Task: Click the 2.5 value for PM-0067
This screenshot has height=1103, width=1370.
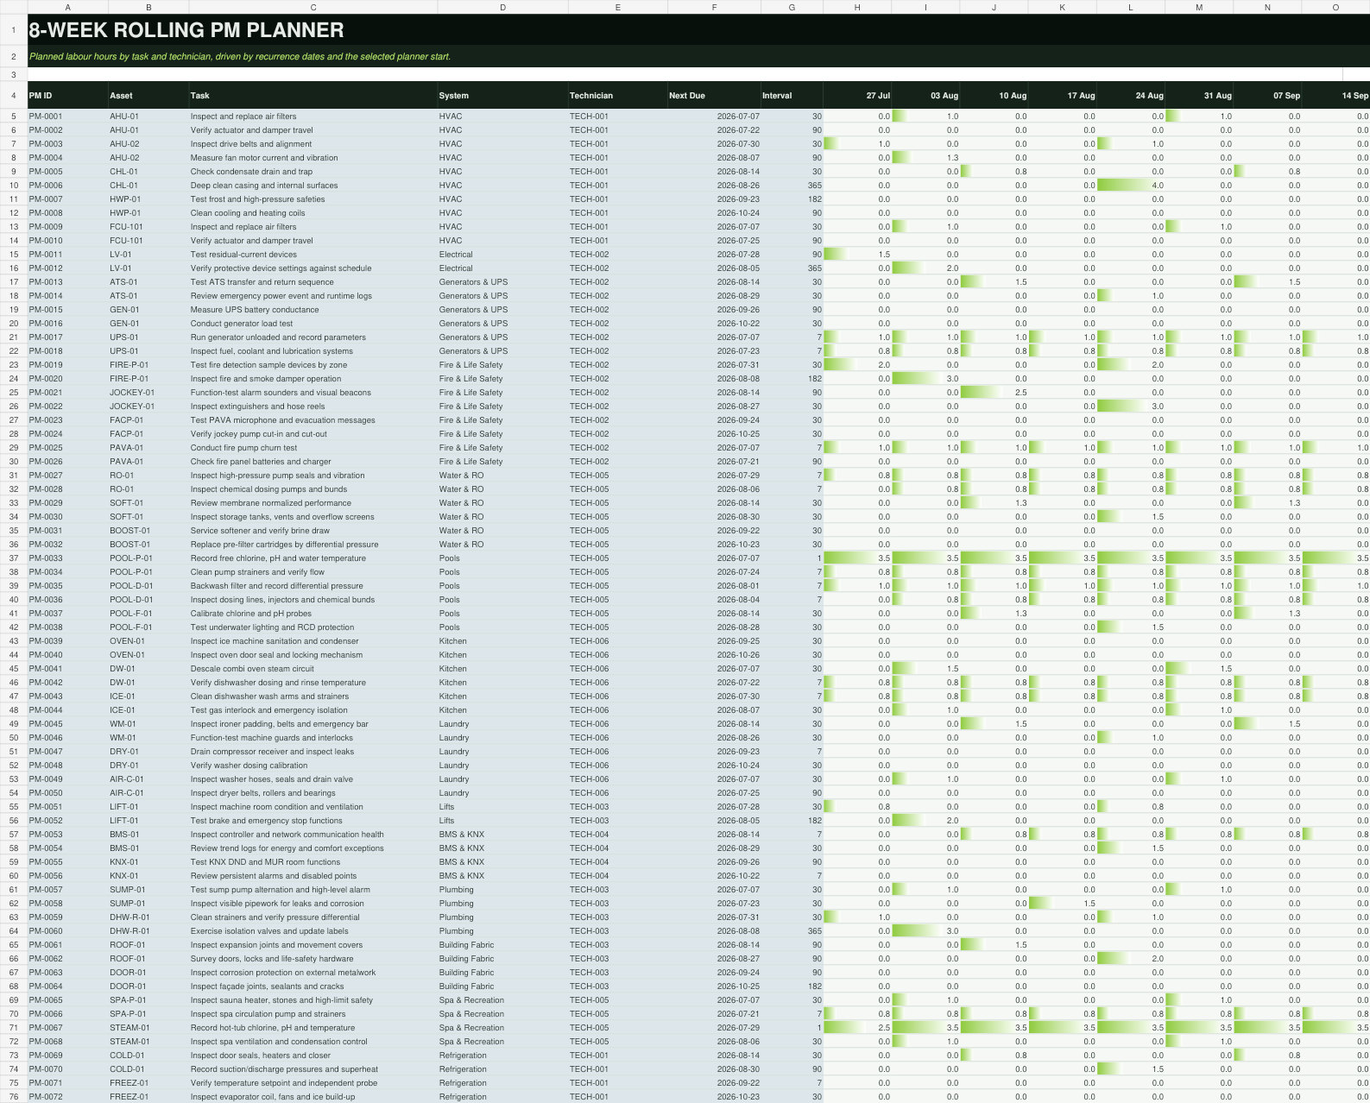Action: pos(857,1028)
